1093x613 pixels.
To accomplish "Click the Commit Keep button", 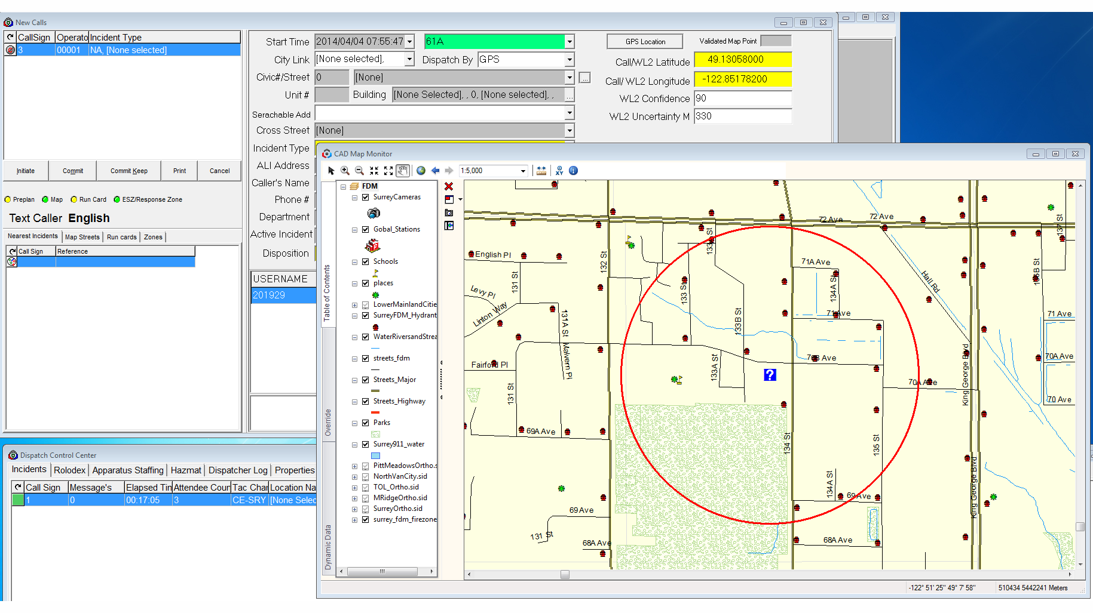I will point(128,170).
